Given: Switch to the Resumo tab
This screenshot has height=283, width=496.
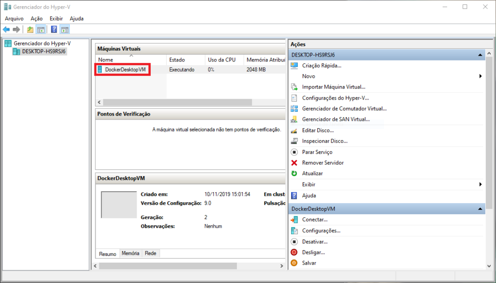Looking at the screenshot, I should point(108,253).
